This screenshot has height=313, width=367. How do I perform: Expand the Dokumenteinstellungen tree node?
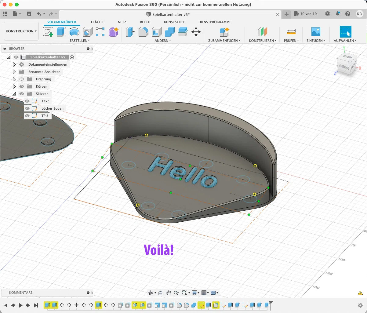click(x=14, y=64)
